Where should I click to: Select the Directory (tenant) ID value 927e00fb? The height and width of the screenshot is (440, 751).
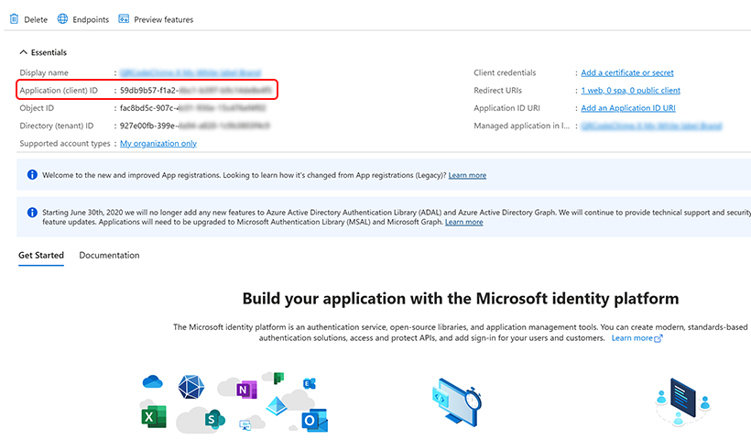tap(194, 126)
